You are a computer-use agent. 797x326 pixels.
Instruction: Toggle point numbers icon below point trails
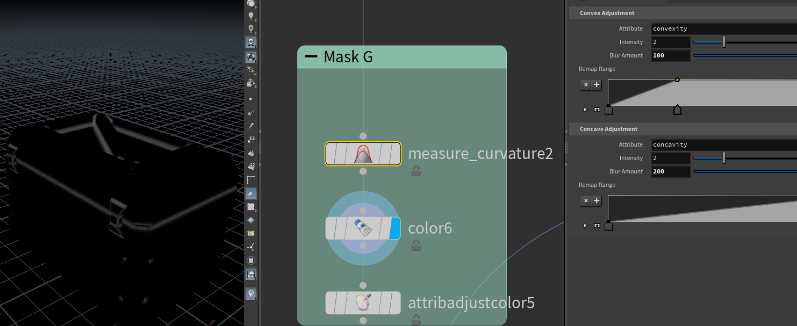click(250, 140)
